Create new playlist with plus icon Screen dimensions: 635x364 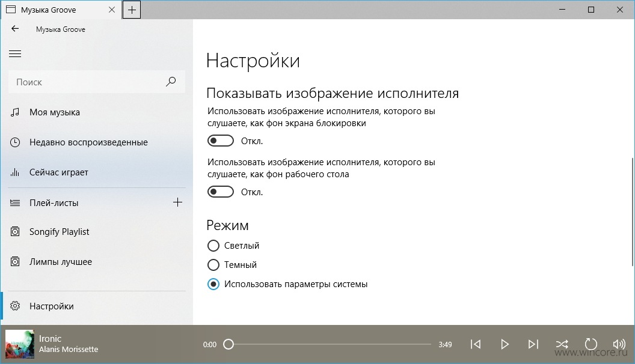(177, 202)
